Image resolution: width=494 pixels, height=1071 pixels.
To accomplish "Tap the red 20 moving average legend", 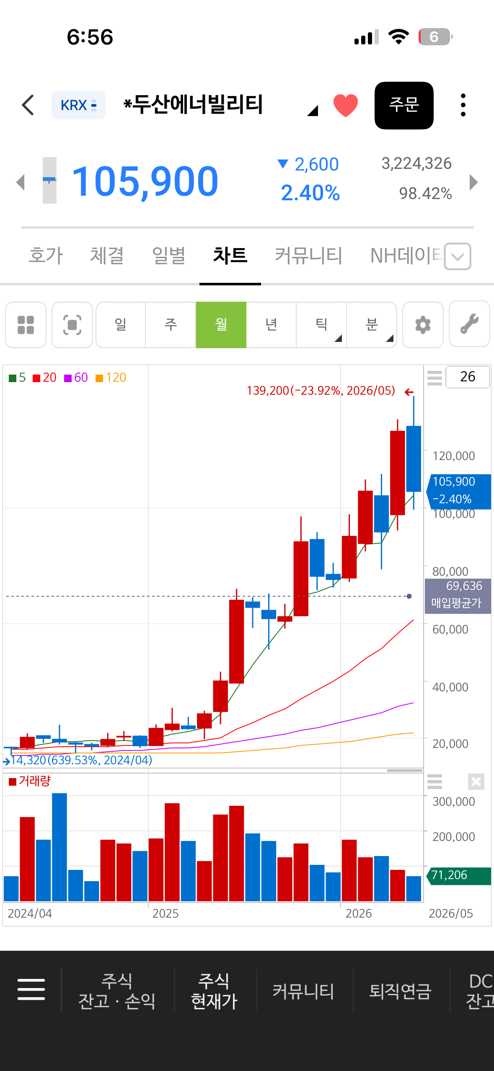I will [x=44, y=378].
